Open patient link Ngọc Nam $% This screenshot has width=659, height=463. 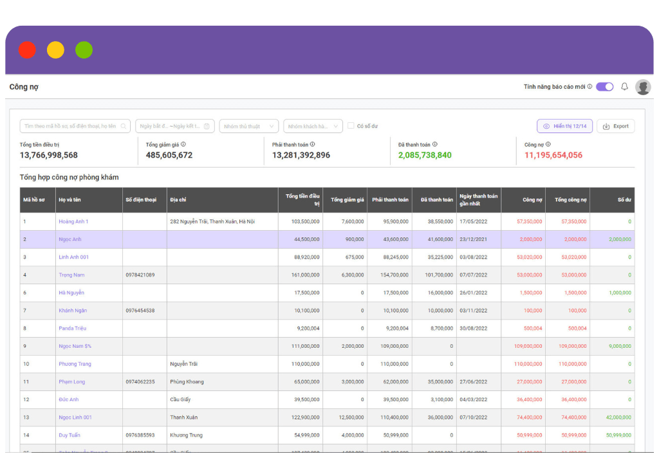(75, 346)
